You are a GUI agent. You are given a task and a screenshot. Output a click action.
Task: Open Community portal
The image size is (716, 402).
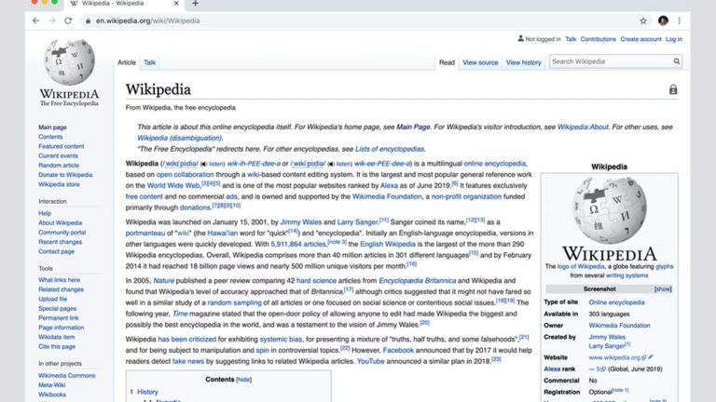pos(62,233)
